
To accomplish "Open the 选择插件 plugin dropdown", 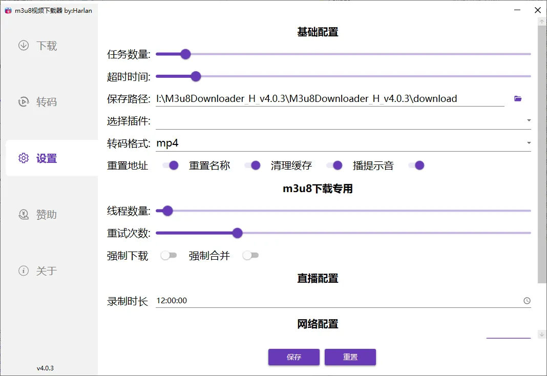I will 529,120.
